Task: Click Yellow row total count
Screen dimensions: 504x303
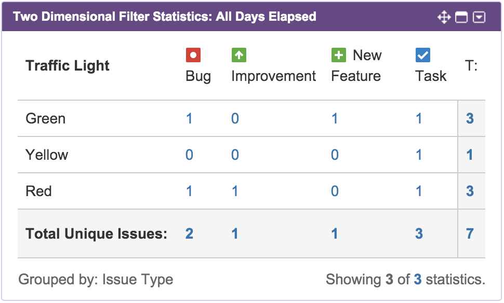Action: (x=470, y=155)
